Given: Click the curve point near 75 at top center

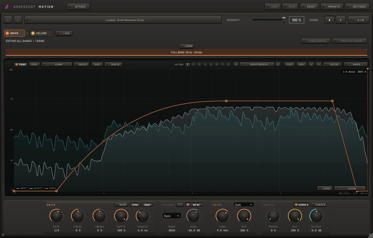Looking at the screenshot, I should [x=226, y=101].
